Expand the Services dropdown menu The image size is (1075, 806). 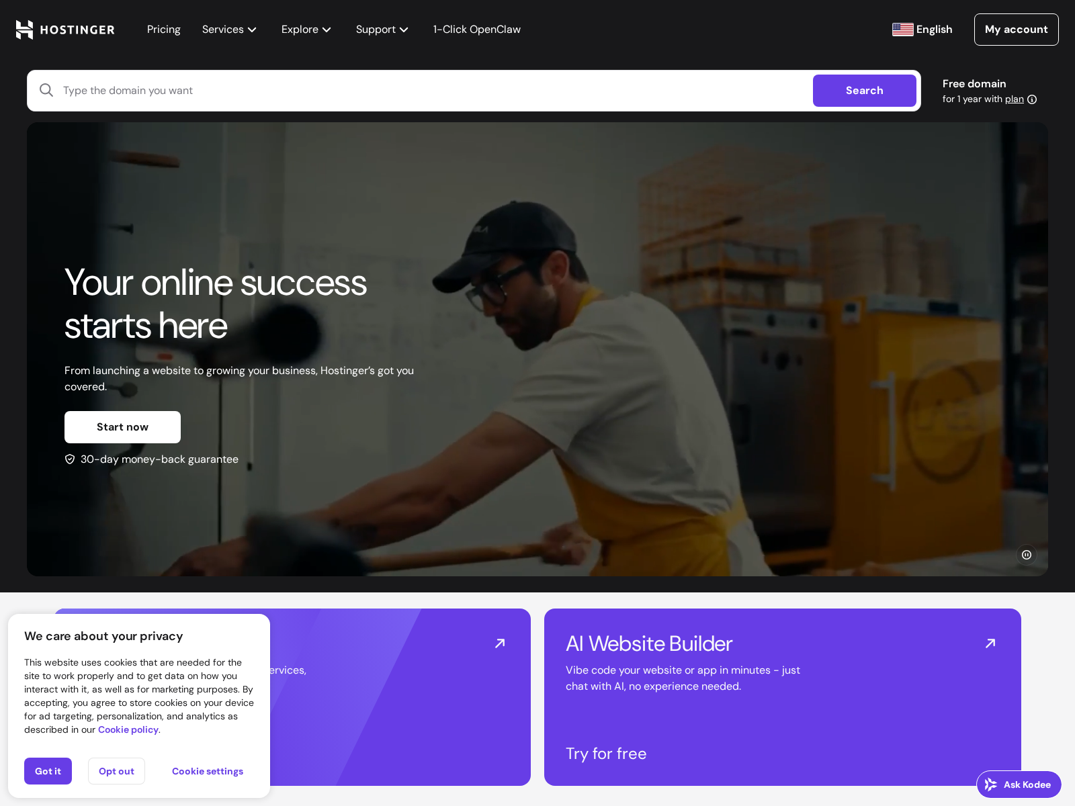coord(229,30)
